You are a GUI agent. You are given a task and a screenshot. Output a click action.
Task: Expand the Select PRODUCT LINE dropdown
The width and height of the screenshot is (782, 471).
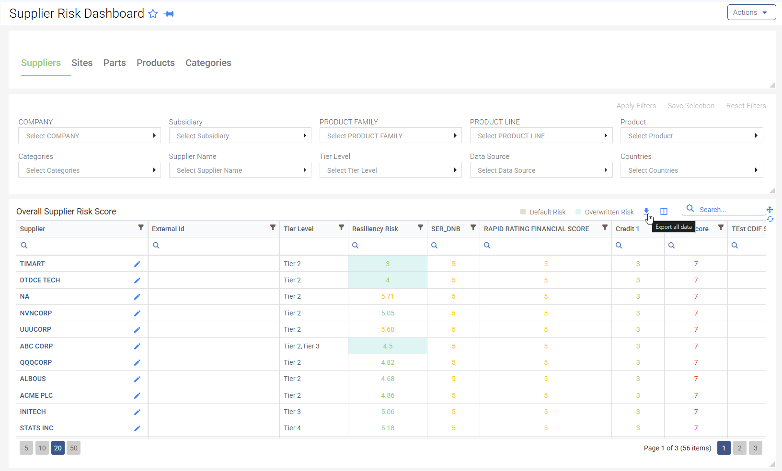[541, 135]
